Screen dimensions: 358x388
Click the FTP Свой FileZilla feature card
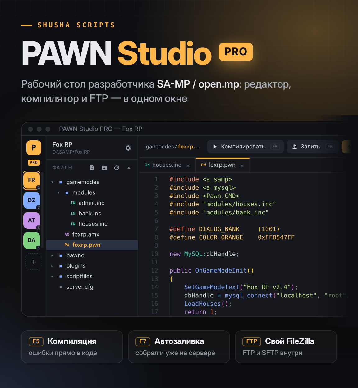[286, 347]
